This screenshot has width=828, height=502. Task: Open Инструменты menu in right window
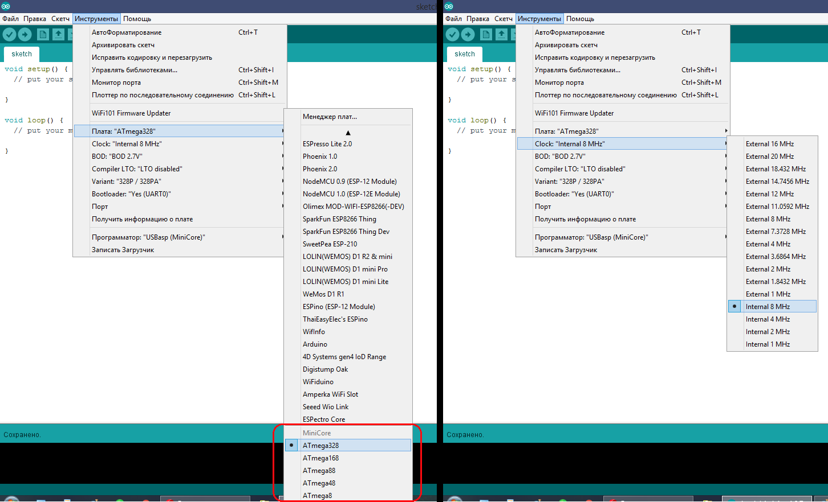tap(539, 19)
